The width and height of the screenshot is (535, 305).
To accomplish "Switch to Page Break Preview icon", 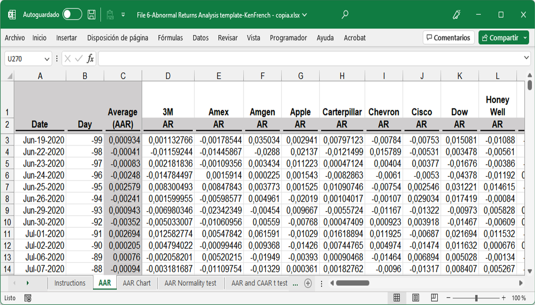I will (x=434, y=298).
